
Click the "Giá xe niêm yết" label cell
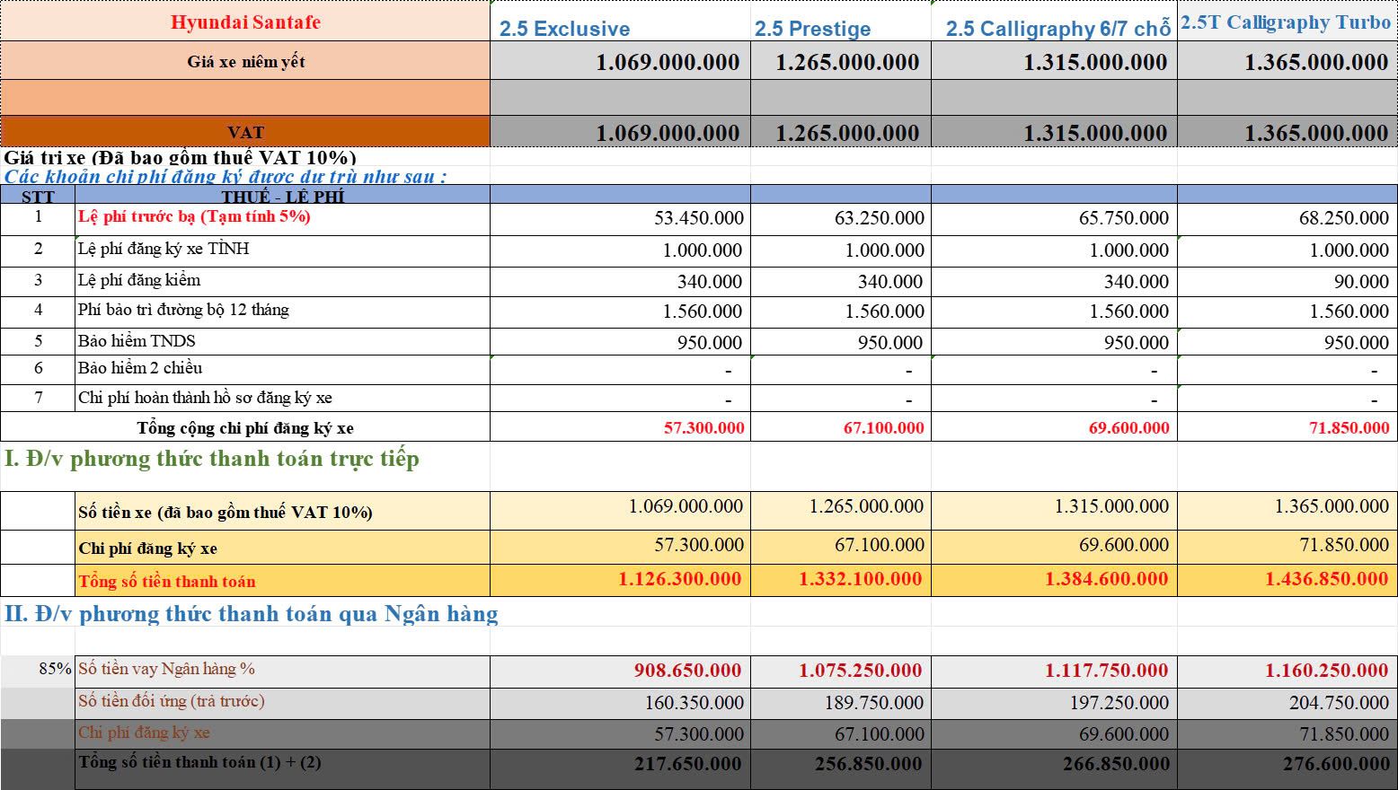[x=245, y=61]
